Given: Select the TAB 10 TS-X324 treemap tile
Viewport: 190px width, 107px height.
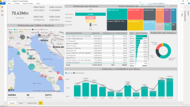Looking at the screenshot, I should tap(135, 14).
